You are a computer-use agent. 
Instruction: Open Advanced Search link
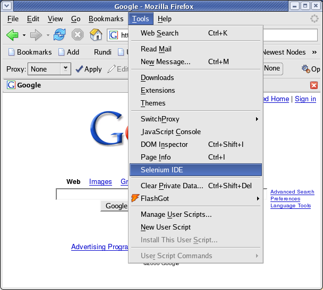pos(292,192)
